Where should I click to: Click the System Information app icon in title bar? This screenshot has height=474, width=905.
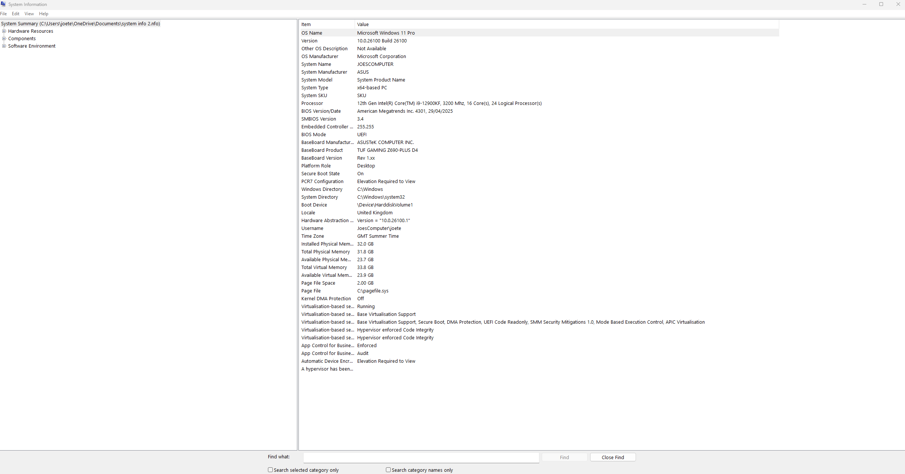point(3,4)
